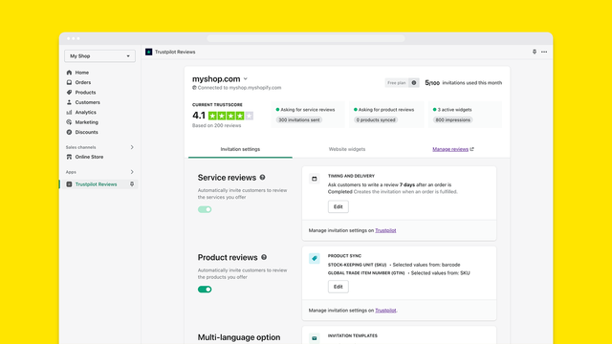Image resolution: width=612 pixels, height=344 pixels.
Task: Click the help icon next to Service reviews
Action: [x=262, y=178]
